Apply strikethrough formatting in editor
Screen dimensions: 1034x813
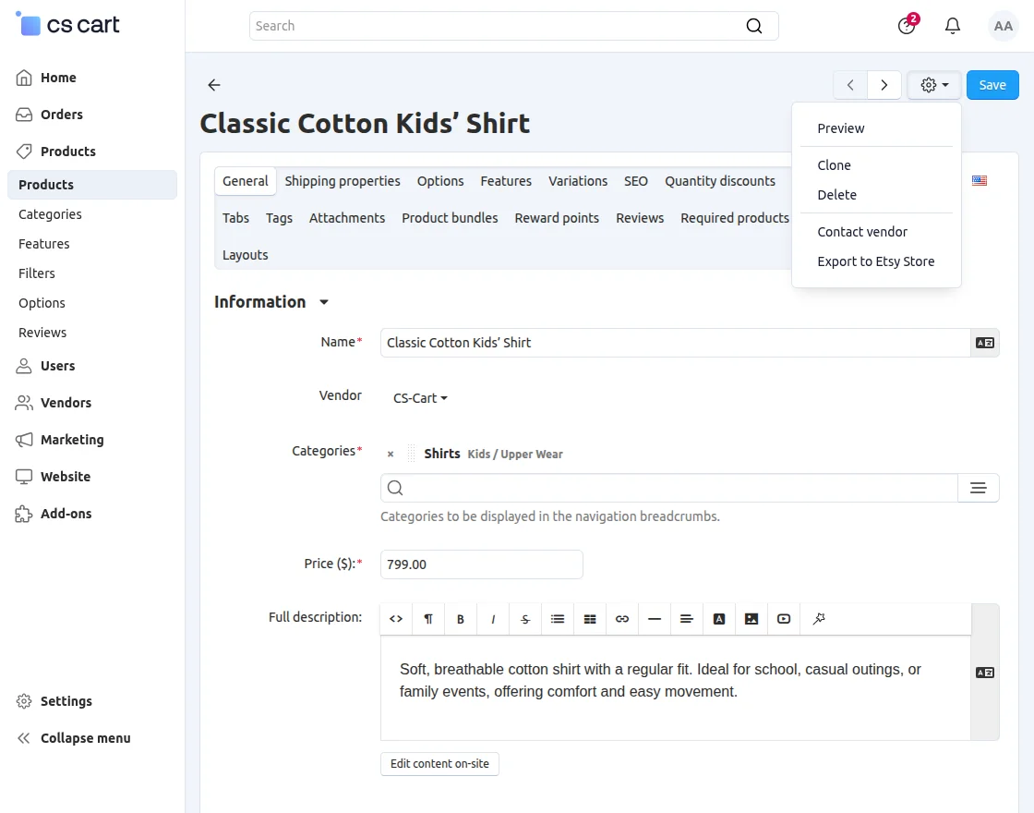[525, 619]
